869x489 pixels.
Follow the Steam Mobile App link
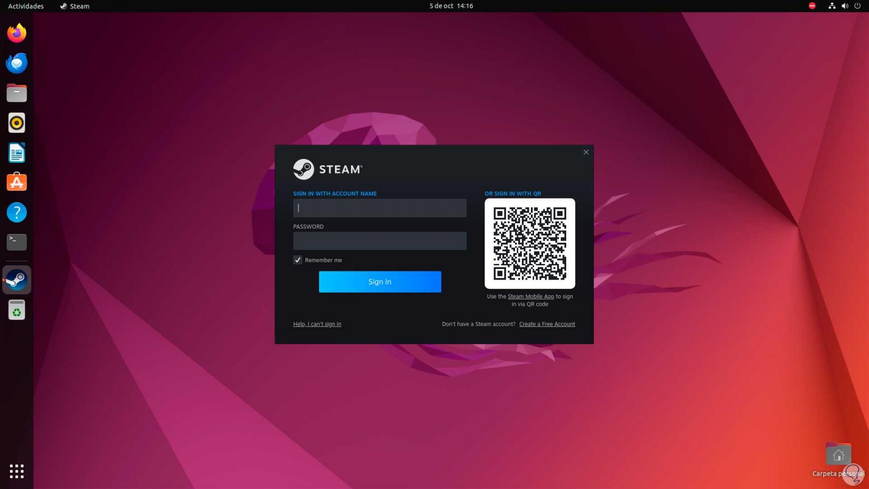point(531,296)
